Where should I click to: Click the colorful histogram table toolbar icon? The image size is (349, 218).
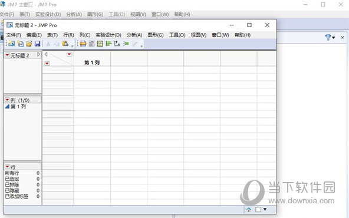(x=83, y=44)
